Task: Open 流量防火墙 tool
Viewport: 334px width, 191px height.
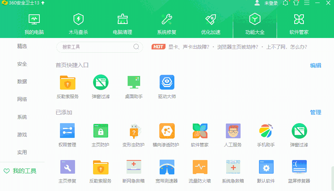Action: tap(200, 171)
